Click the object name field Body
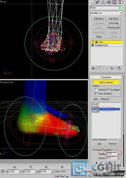Screen dimensions: 126x178 click(x=104, y=8)
